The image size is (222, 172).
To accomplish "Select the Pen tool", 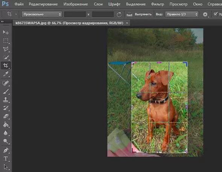I will coord(6,150).
